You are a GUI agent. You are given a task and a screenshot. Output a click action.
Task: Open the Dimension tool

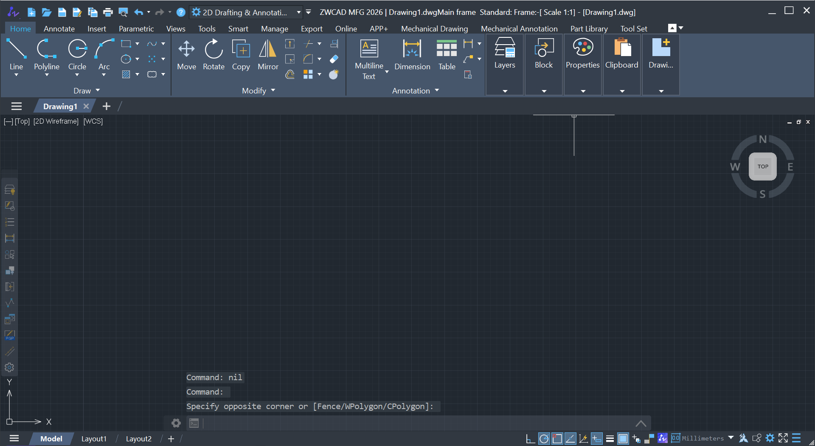pos(412,54)
